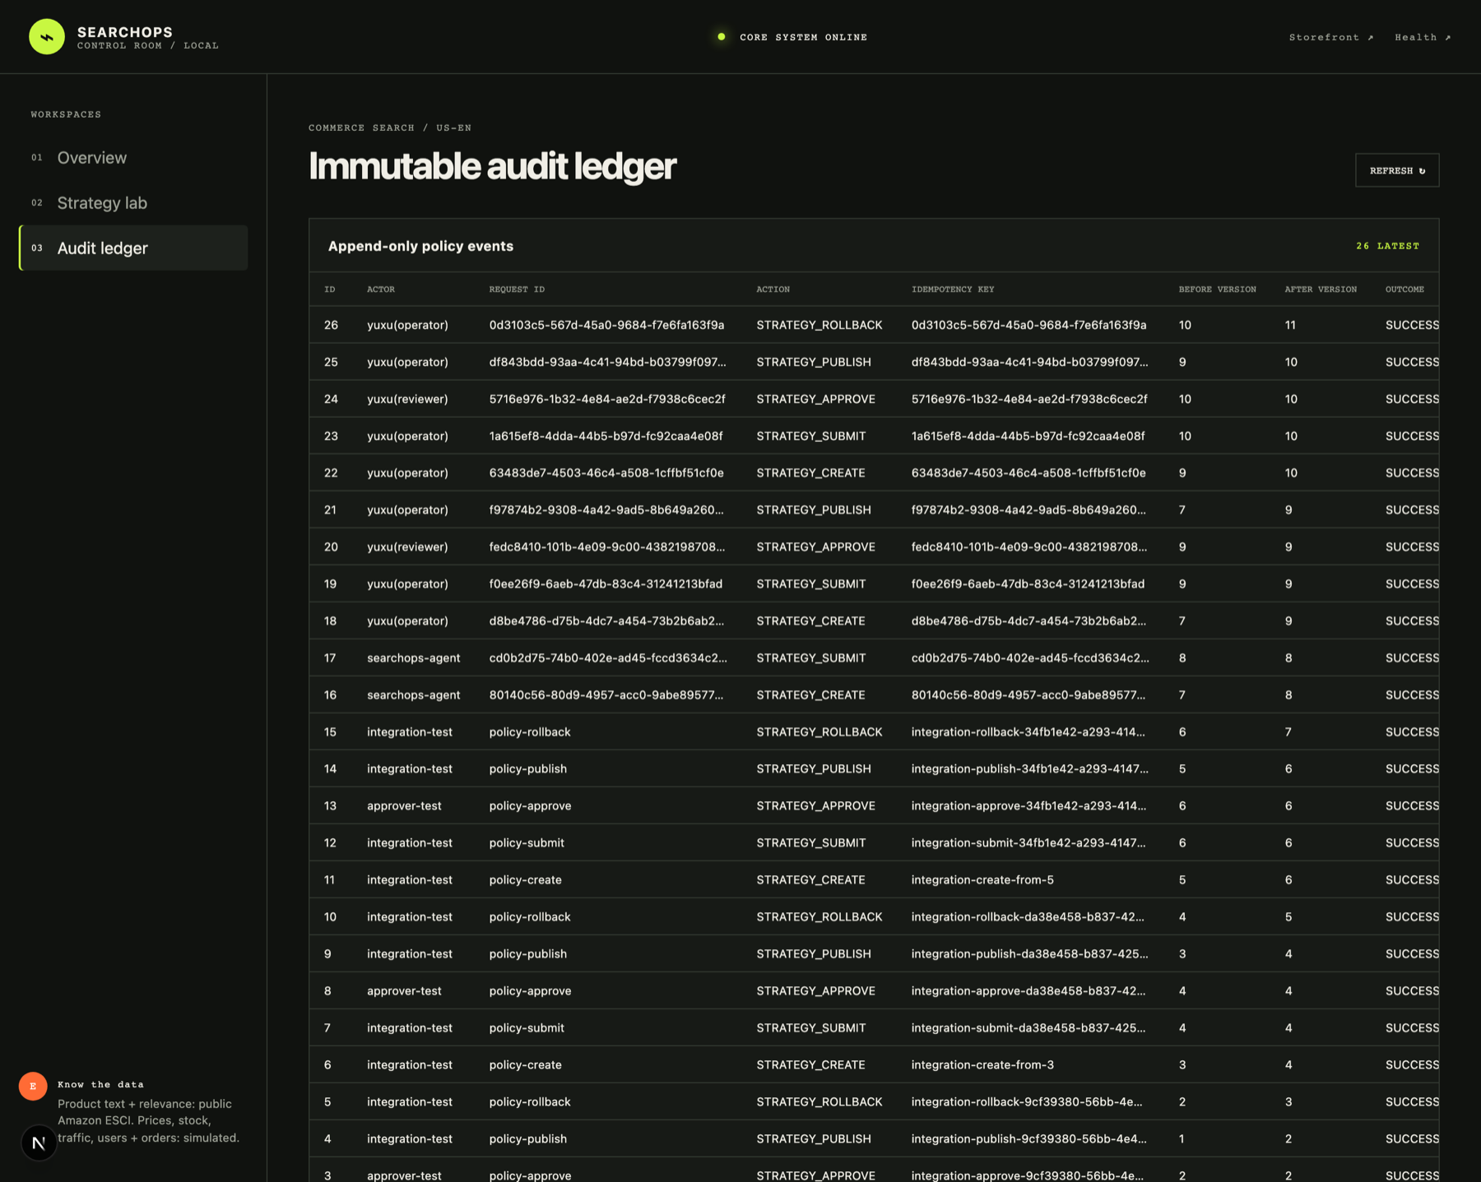Click request ID 5716e976-1b32-4e84-ae2d-f7938c6cec2f

click(607, 399)
